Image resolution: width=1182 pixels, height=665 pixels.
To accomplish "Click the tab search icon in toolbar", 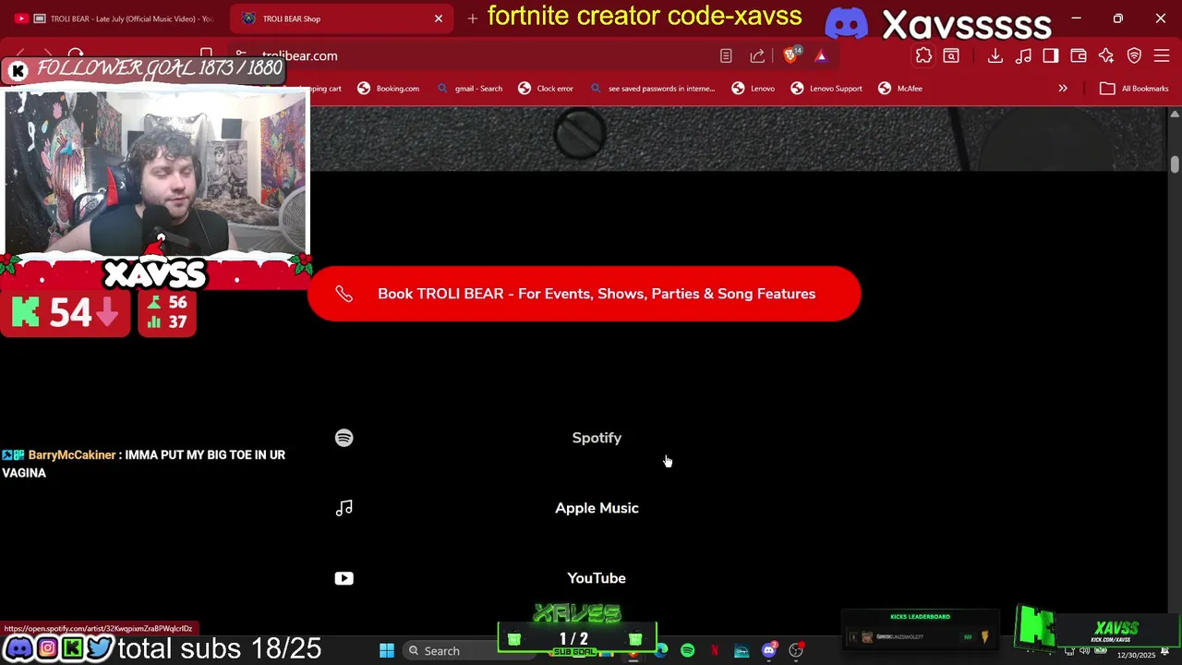I will [950, 56].
